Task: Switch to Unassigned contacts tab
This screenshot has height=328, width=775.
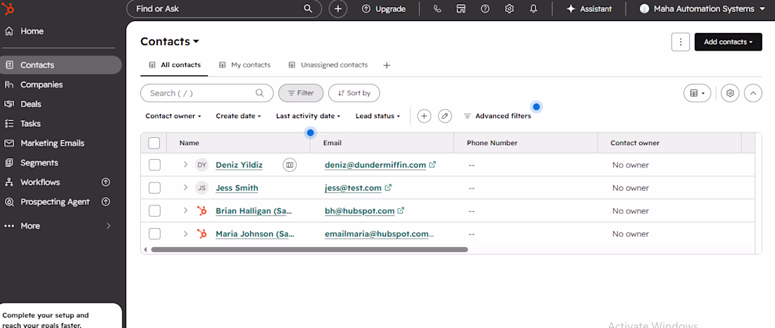Action: pos(328,65)
